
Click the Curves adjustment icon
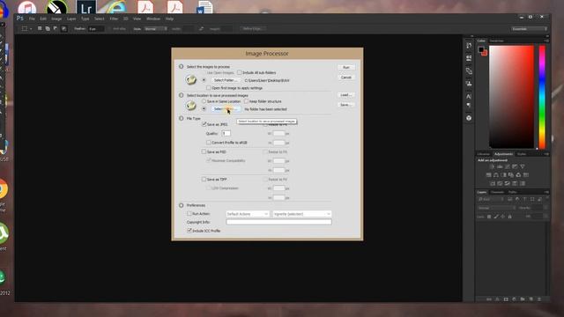pos(508,166)
